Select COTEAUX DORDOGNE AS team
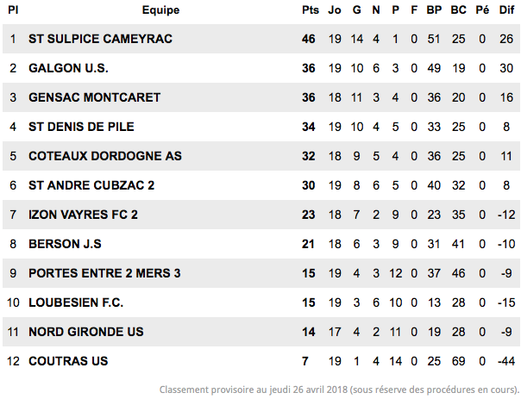The image size is (521, 399). click(x=105, y=156)
